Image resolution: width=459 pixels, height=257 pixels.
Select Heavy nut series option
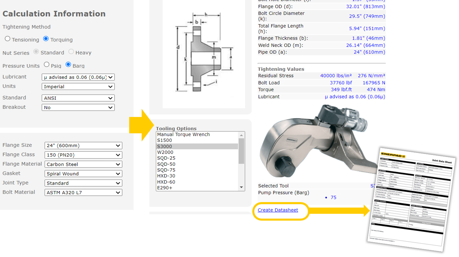click(71, 52)
